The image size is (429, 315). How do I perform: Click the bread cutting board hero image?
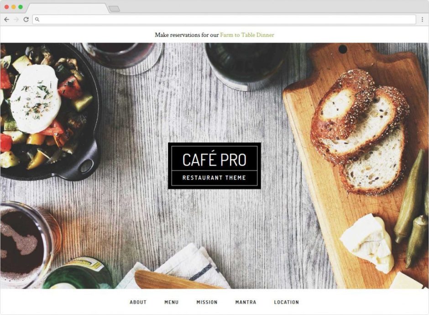353,164
